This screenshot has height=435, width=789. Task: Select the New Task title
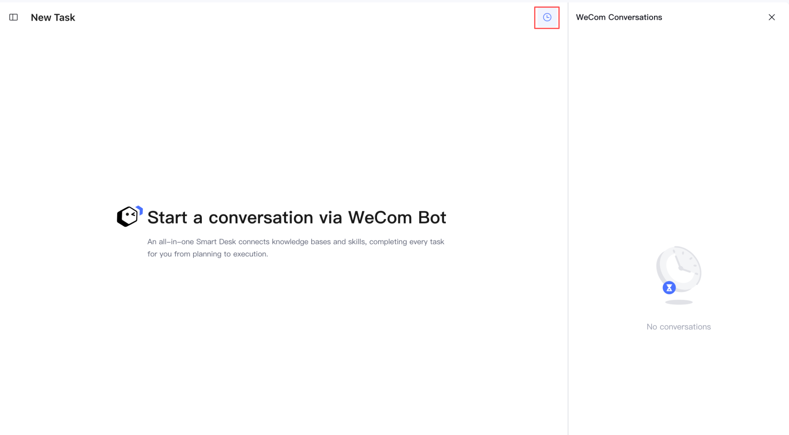53,17
